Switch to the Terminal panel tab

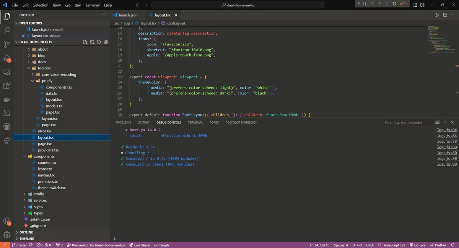click(x=195, y=122)
